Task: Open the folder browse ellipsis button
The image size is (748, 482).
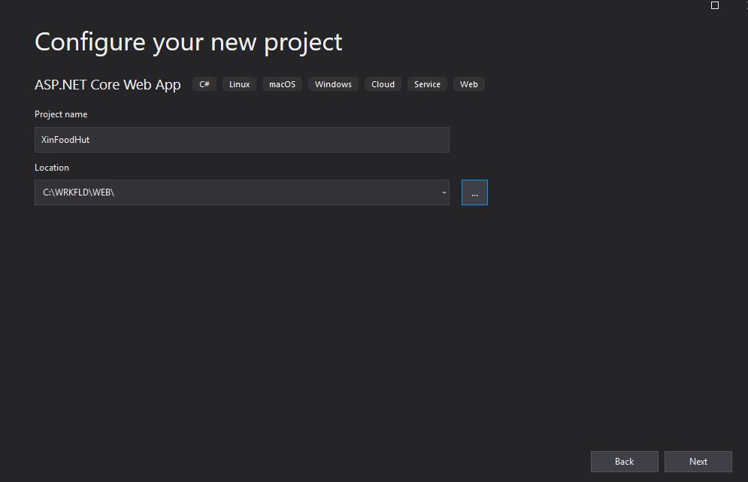Action: 474,192
